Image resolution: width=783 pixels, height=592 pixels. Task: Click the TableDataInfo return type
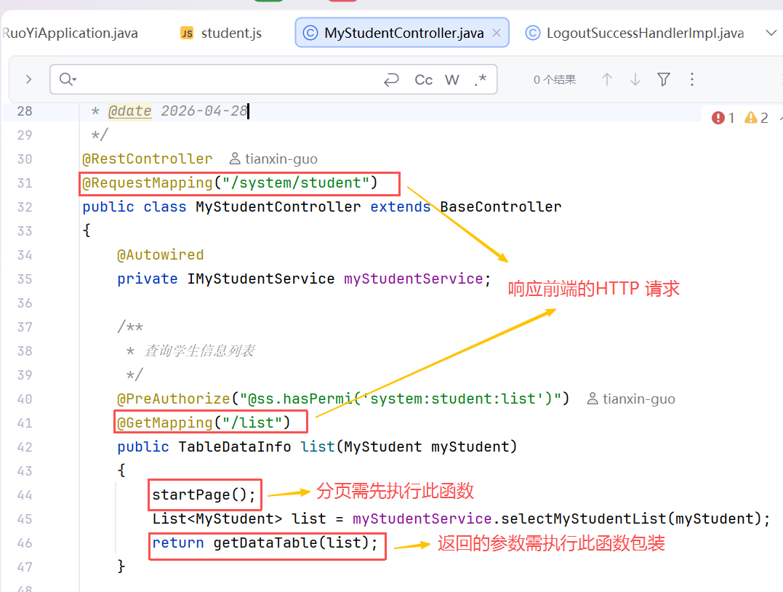click(x=234, y=447)
